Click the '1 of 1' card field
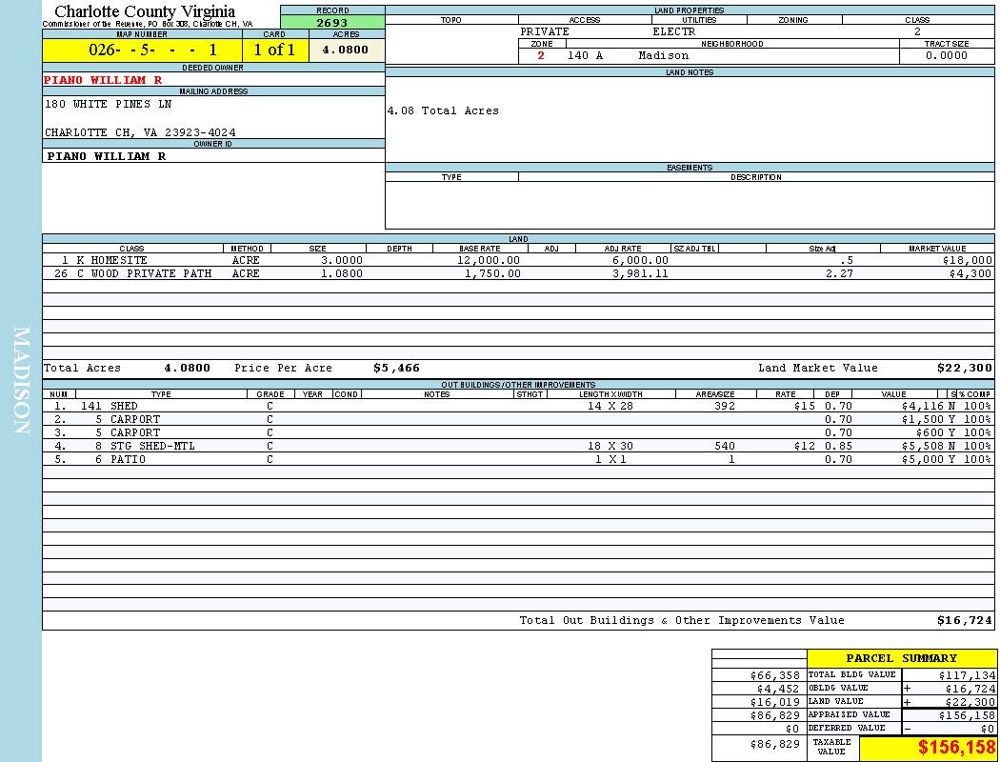 [274, 50]
